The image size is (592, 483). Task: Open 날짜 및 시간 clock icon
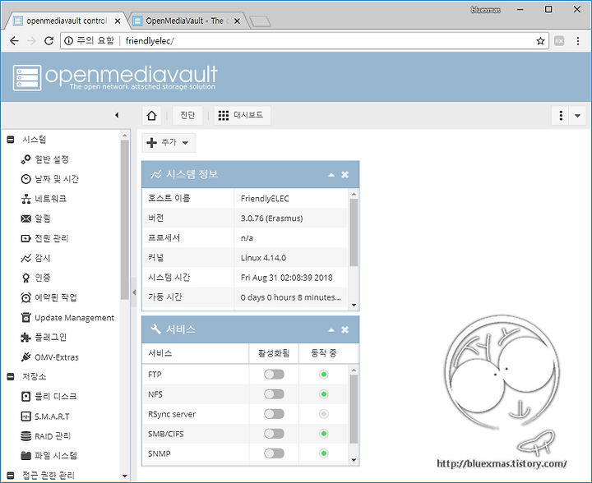25,179
